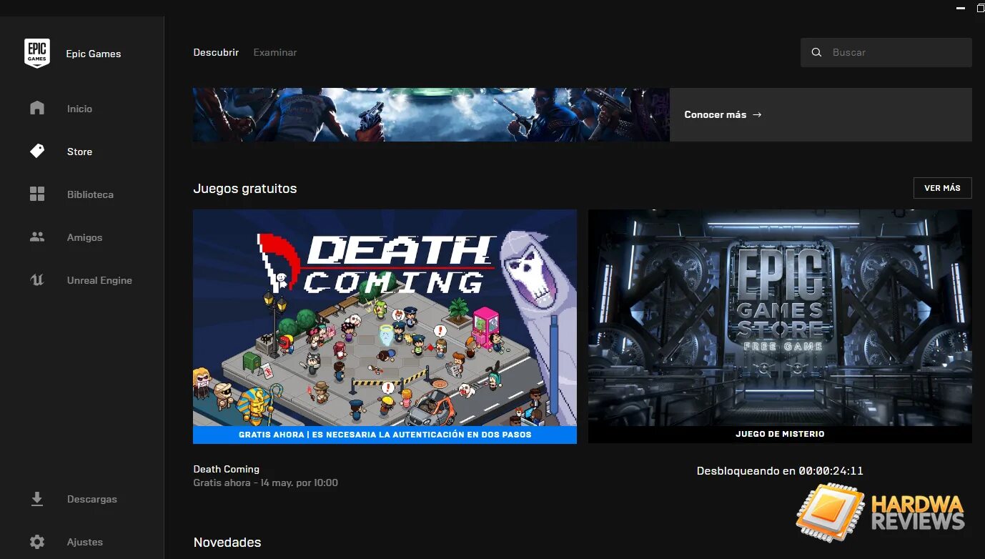Image resolution: width=985 pixels, height=559 pixels.
Task: Go to Inicio label in sidebar
Action: (x=79, y=109)
